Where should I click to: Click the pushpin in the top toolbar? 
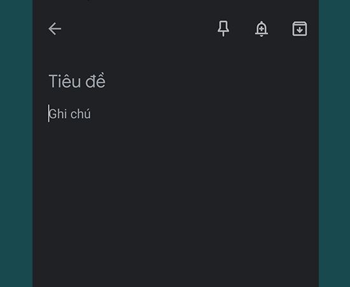223,29
